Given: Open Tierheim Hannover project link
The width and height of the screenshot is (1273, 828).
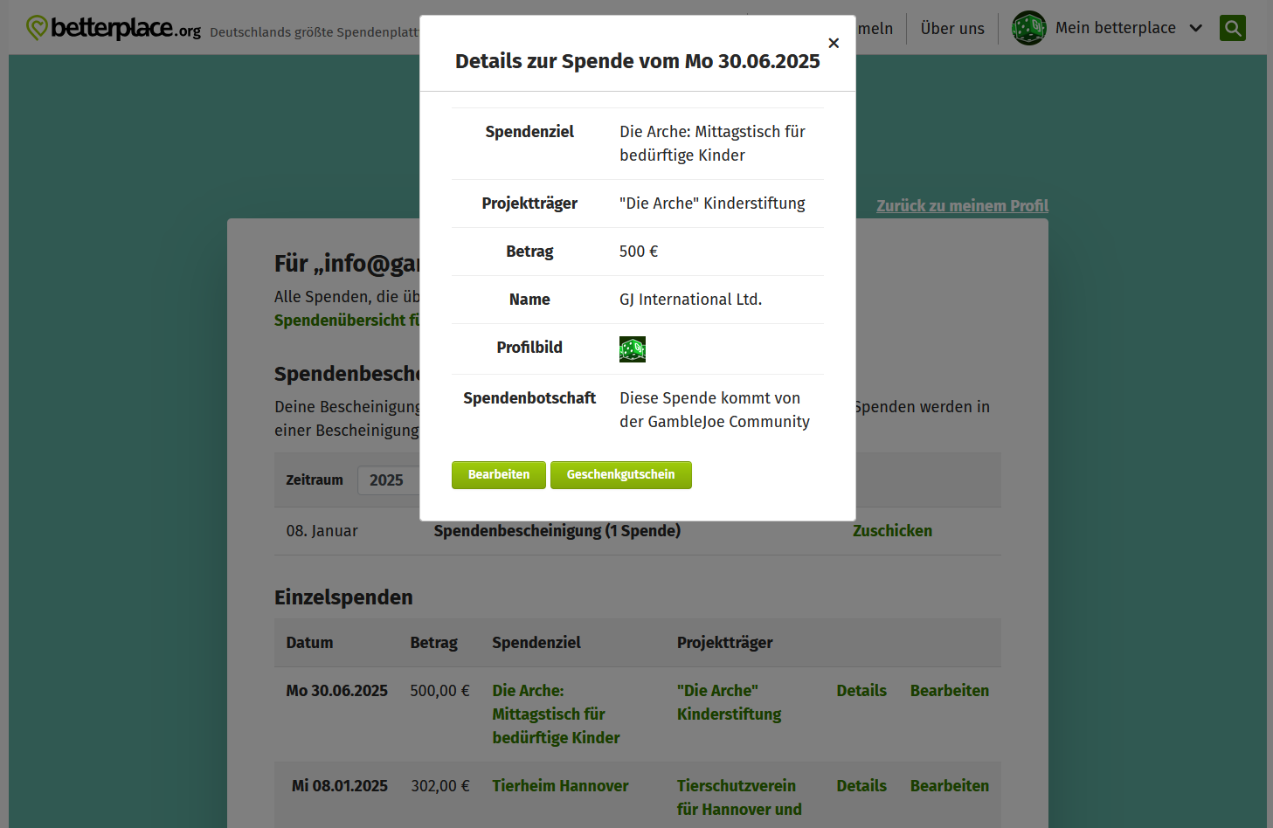Looking at the screenshot, I should pos(560,785).
